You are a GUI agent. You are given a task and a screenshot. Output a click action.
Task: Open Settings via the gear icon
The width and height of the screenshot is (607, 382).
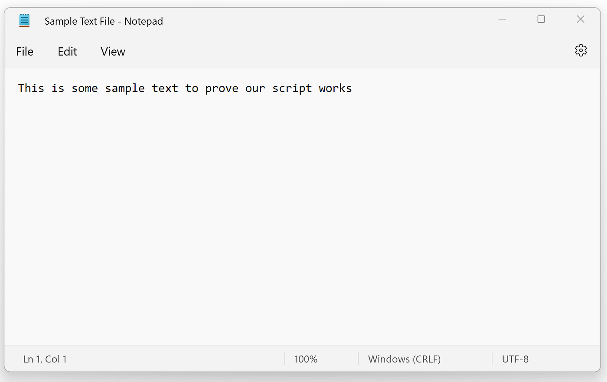[x=581, y=50]
